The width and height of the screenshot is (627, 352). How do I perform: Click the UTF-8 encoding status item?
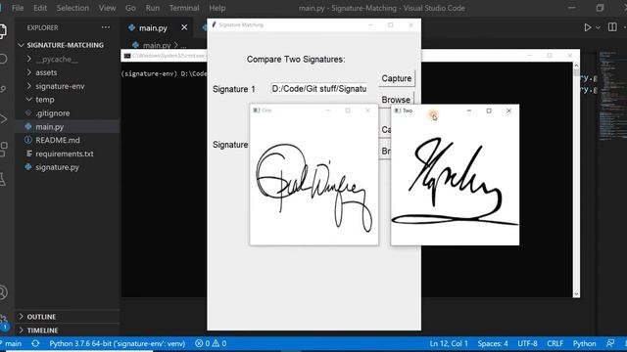click(x=527, y=343)
